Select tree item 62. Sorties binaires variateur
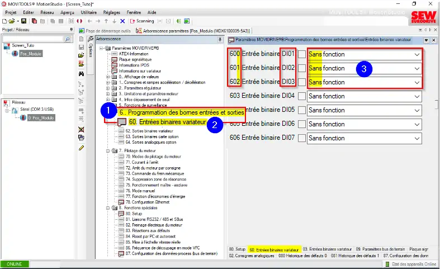 click(x=149, y=131)
